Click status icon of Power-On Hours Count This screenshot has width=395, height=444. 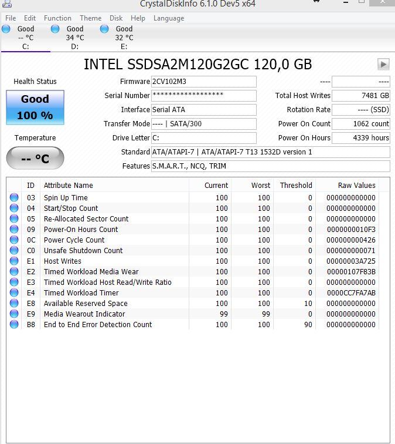point(14,229)
